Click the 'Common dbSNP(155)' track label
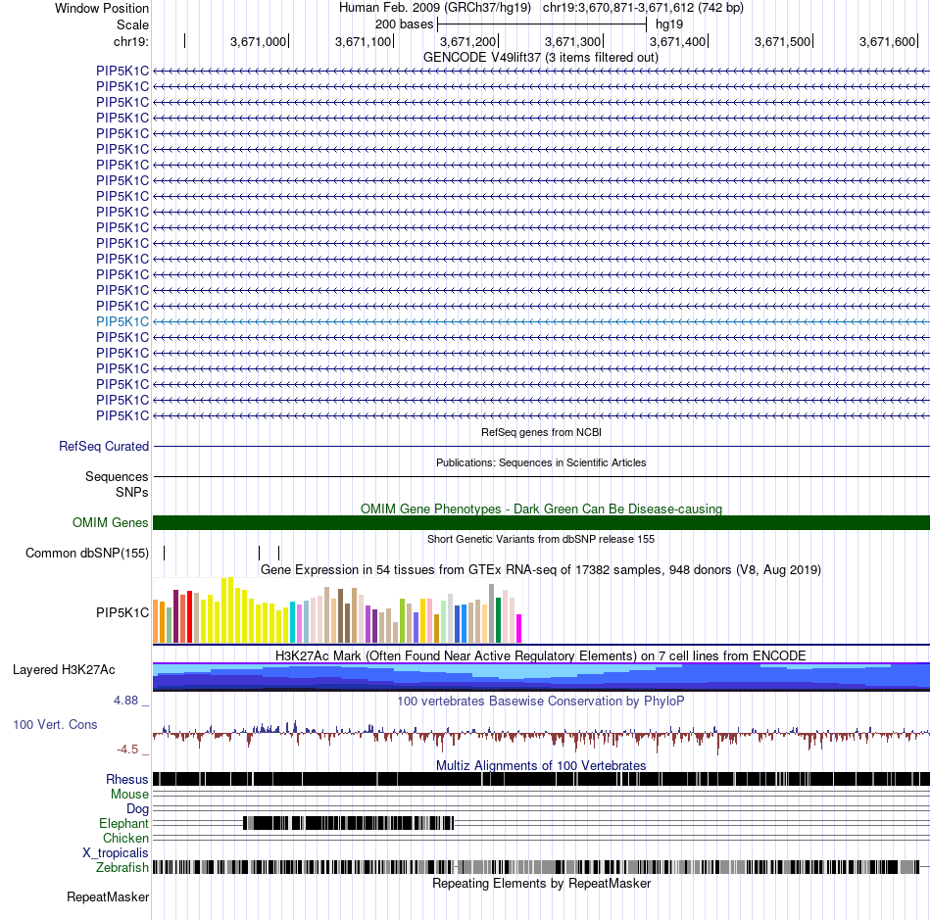931x920 pixels. click(86, 554)
